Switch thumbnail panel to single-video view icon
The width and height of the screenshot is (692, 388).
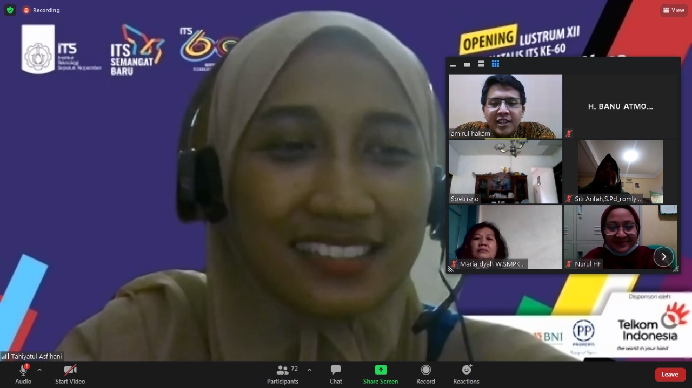(x=467, y=64)
